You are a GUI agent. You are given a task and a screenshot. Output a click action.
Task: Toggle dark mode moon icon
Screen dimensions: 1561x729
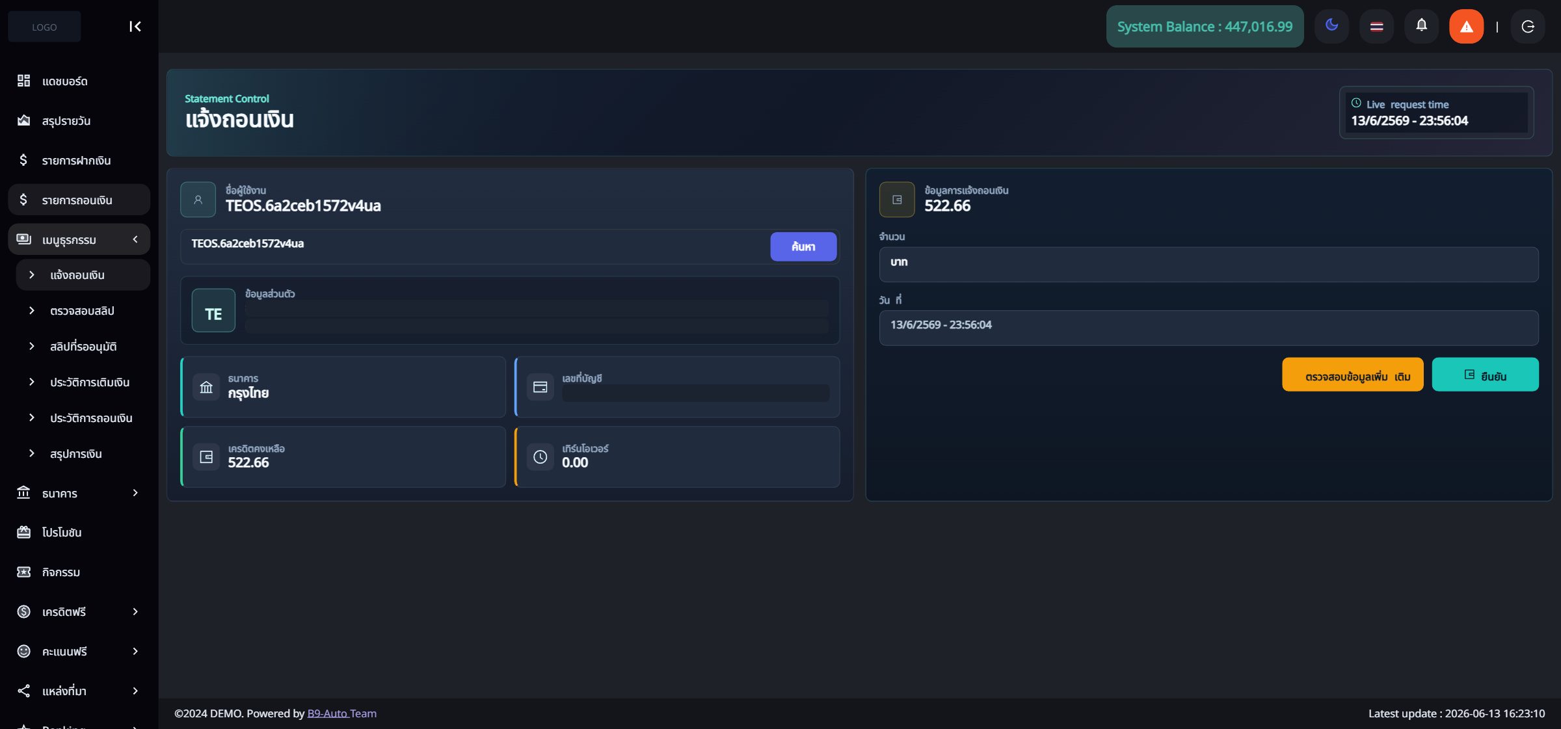coord(1331,26)
